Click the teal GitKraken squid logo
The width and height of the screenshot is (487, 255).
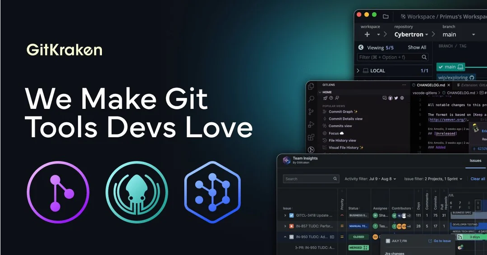click(137, 193)
